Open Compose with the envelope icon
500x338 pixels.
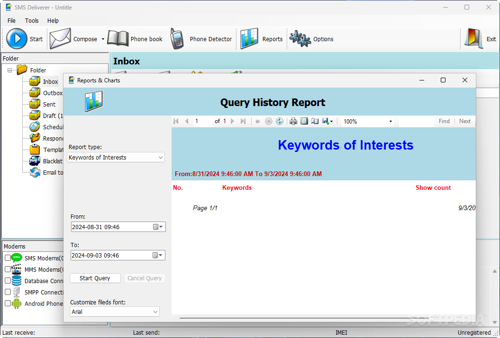point(60,38)
